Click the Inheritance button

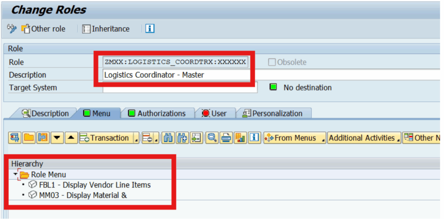106,29
